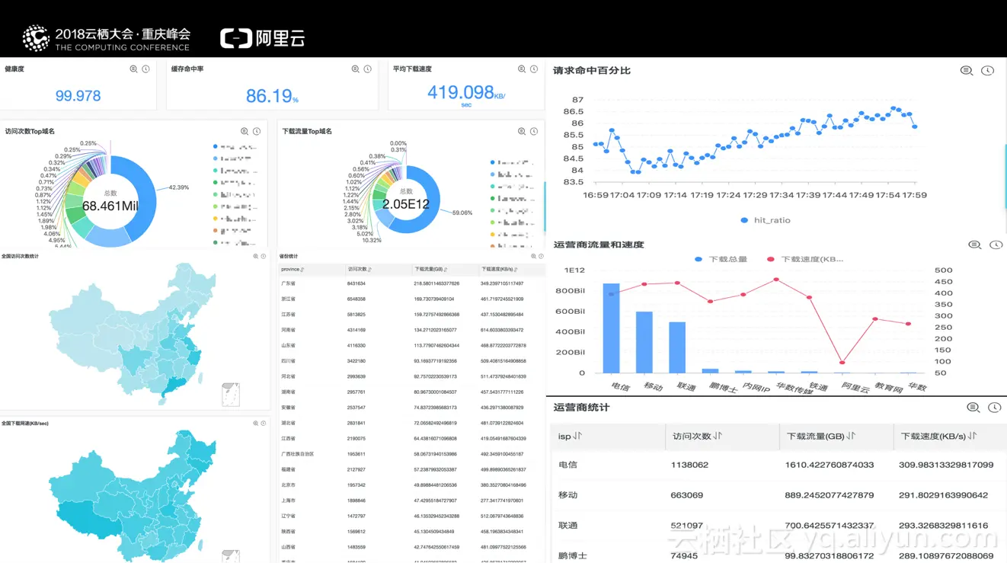Click the magnifier icon on the 全国下载网速 map panel
This screenshot has width=1007, height=563.
click(x=256, y=424)
